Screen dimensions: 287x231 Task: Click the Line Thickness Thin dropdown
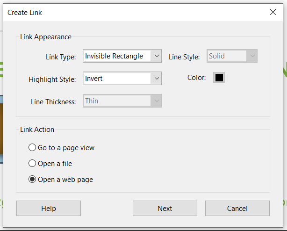point(122,101)
